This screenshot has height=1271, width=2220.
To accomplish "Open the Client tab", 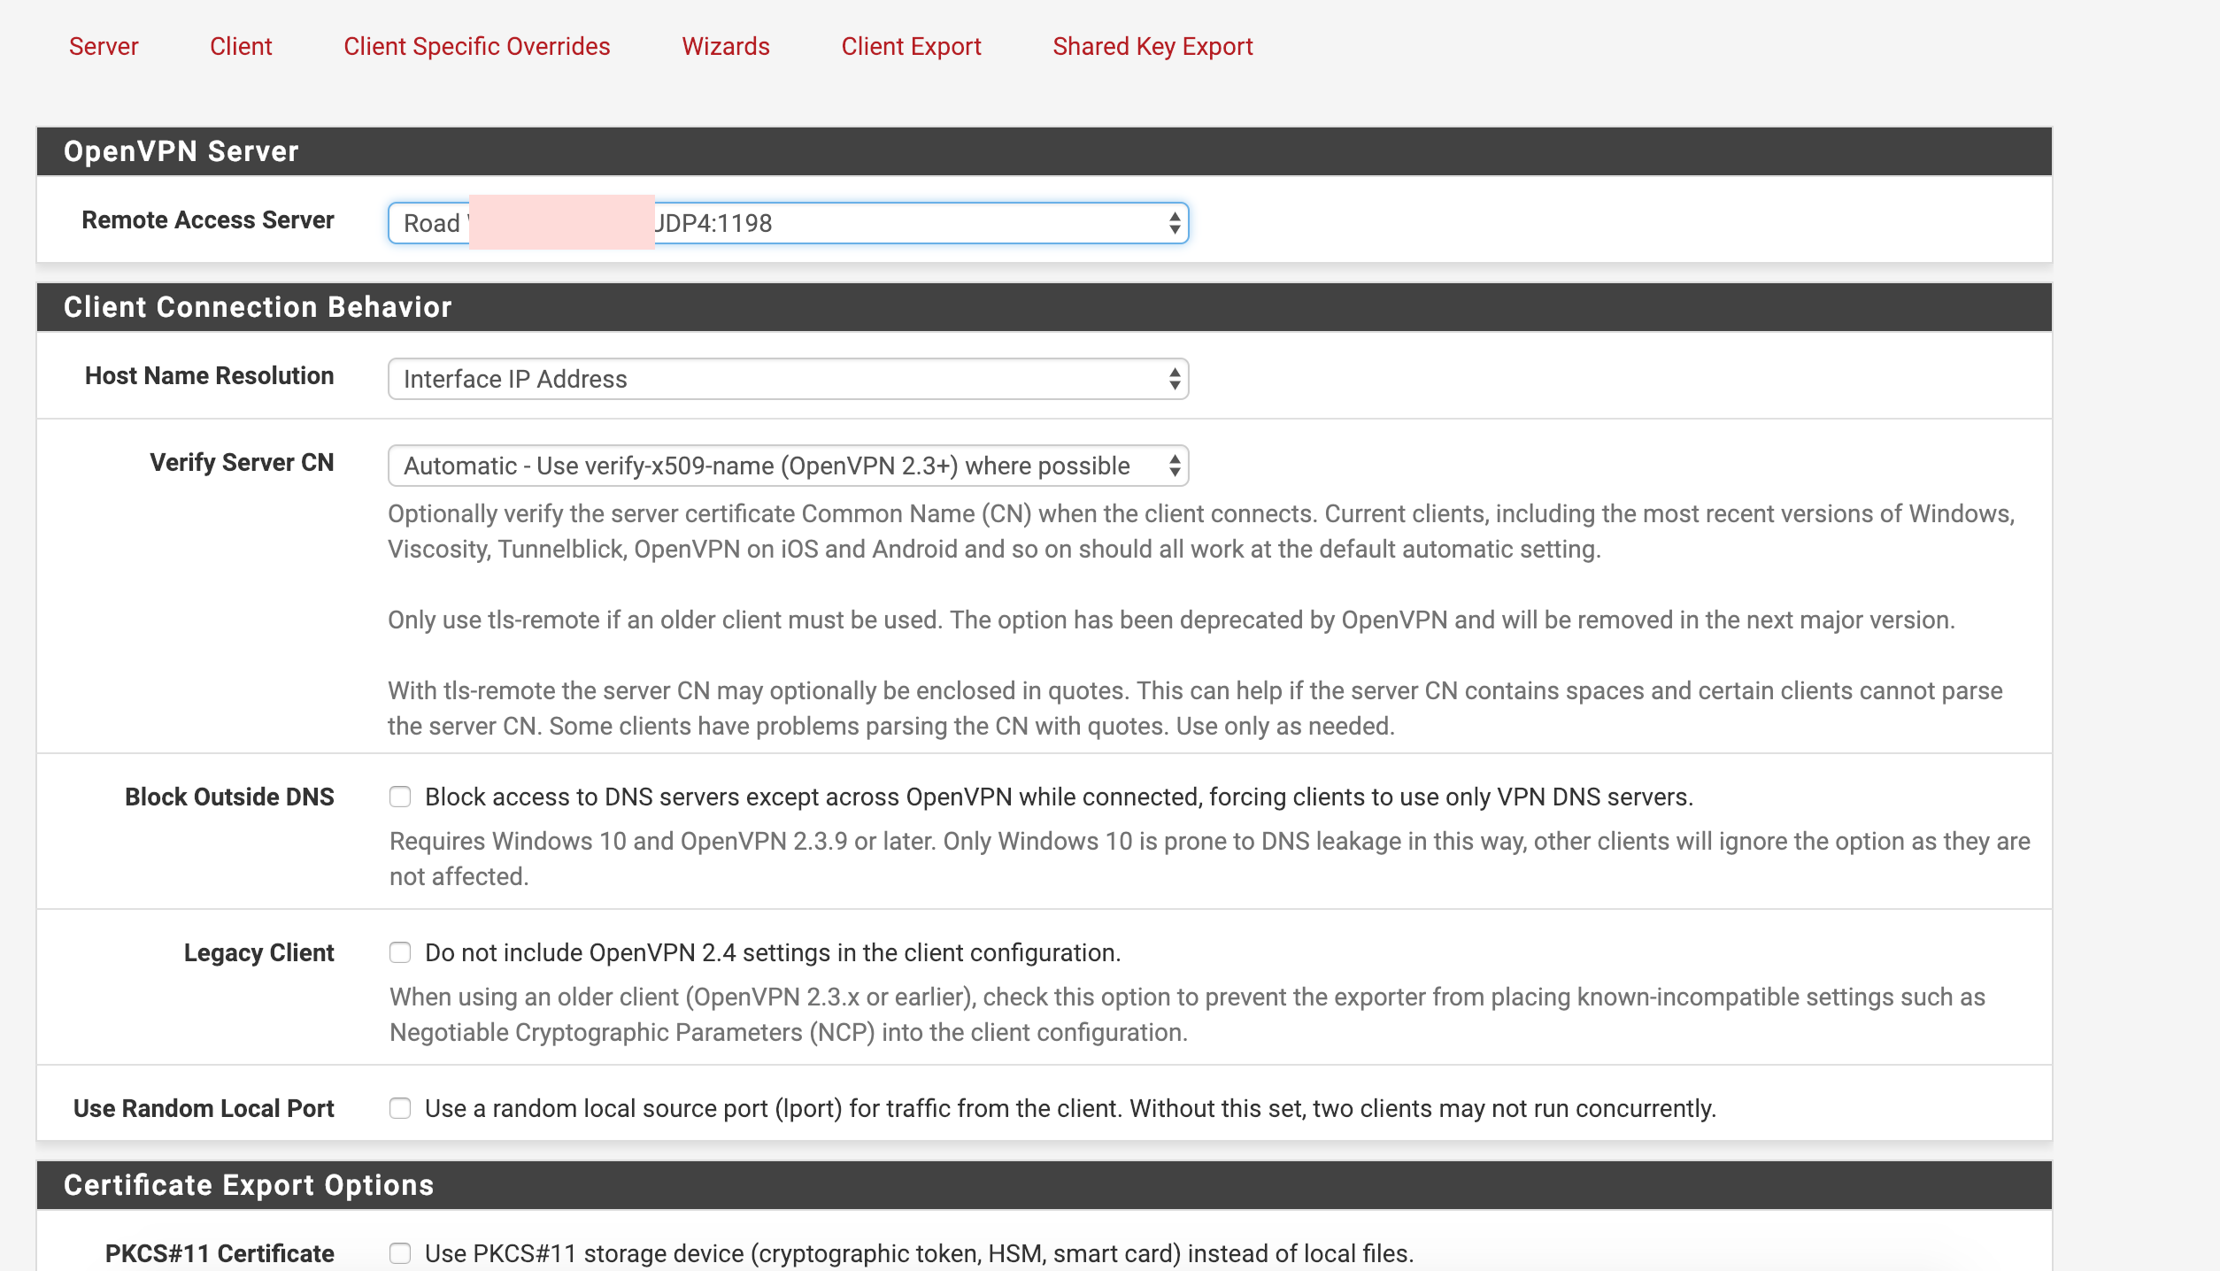I will click(239, 46).
